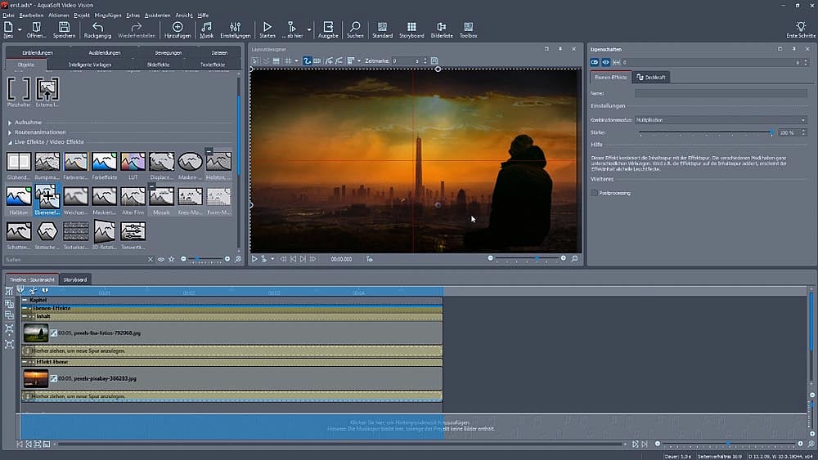Select the LUT effect icon
The image size is (818, 460).
click(x=133, y=162)
